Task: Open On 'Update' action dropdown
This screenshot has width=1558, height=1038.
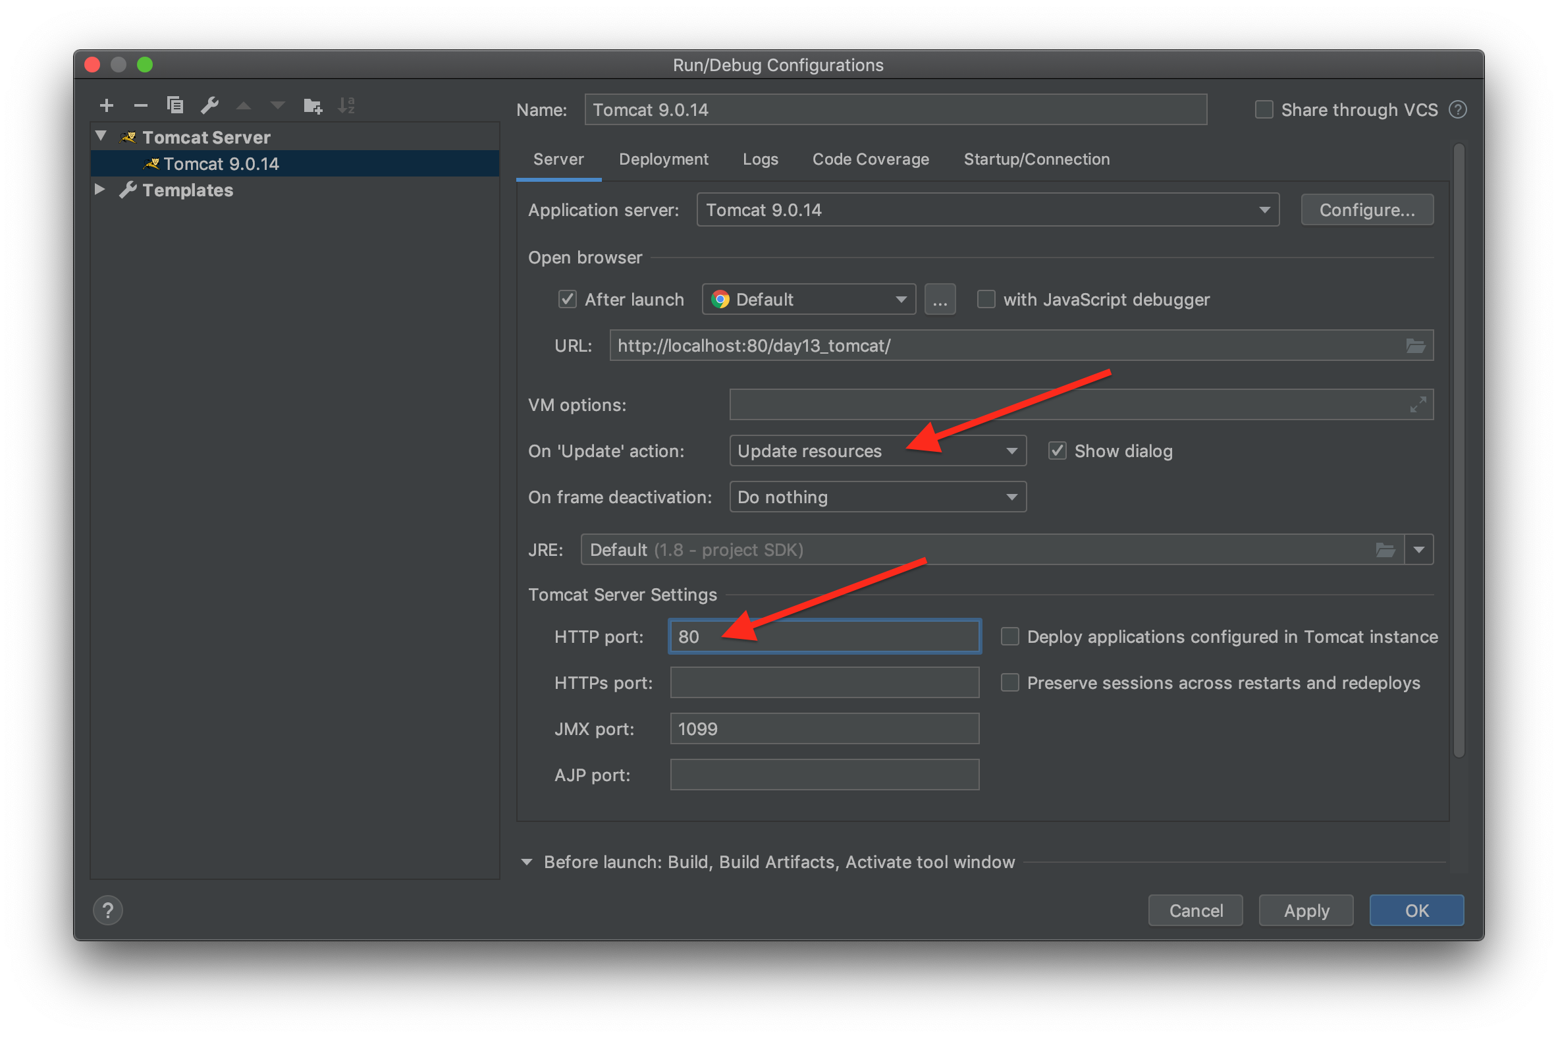Action: pos(877,451)
